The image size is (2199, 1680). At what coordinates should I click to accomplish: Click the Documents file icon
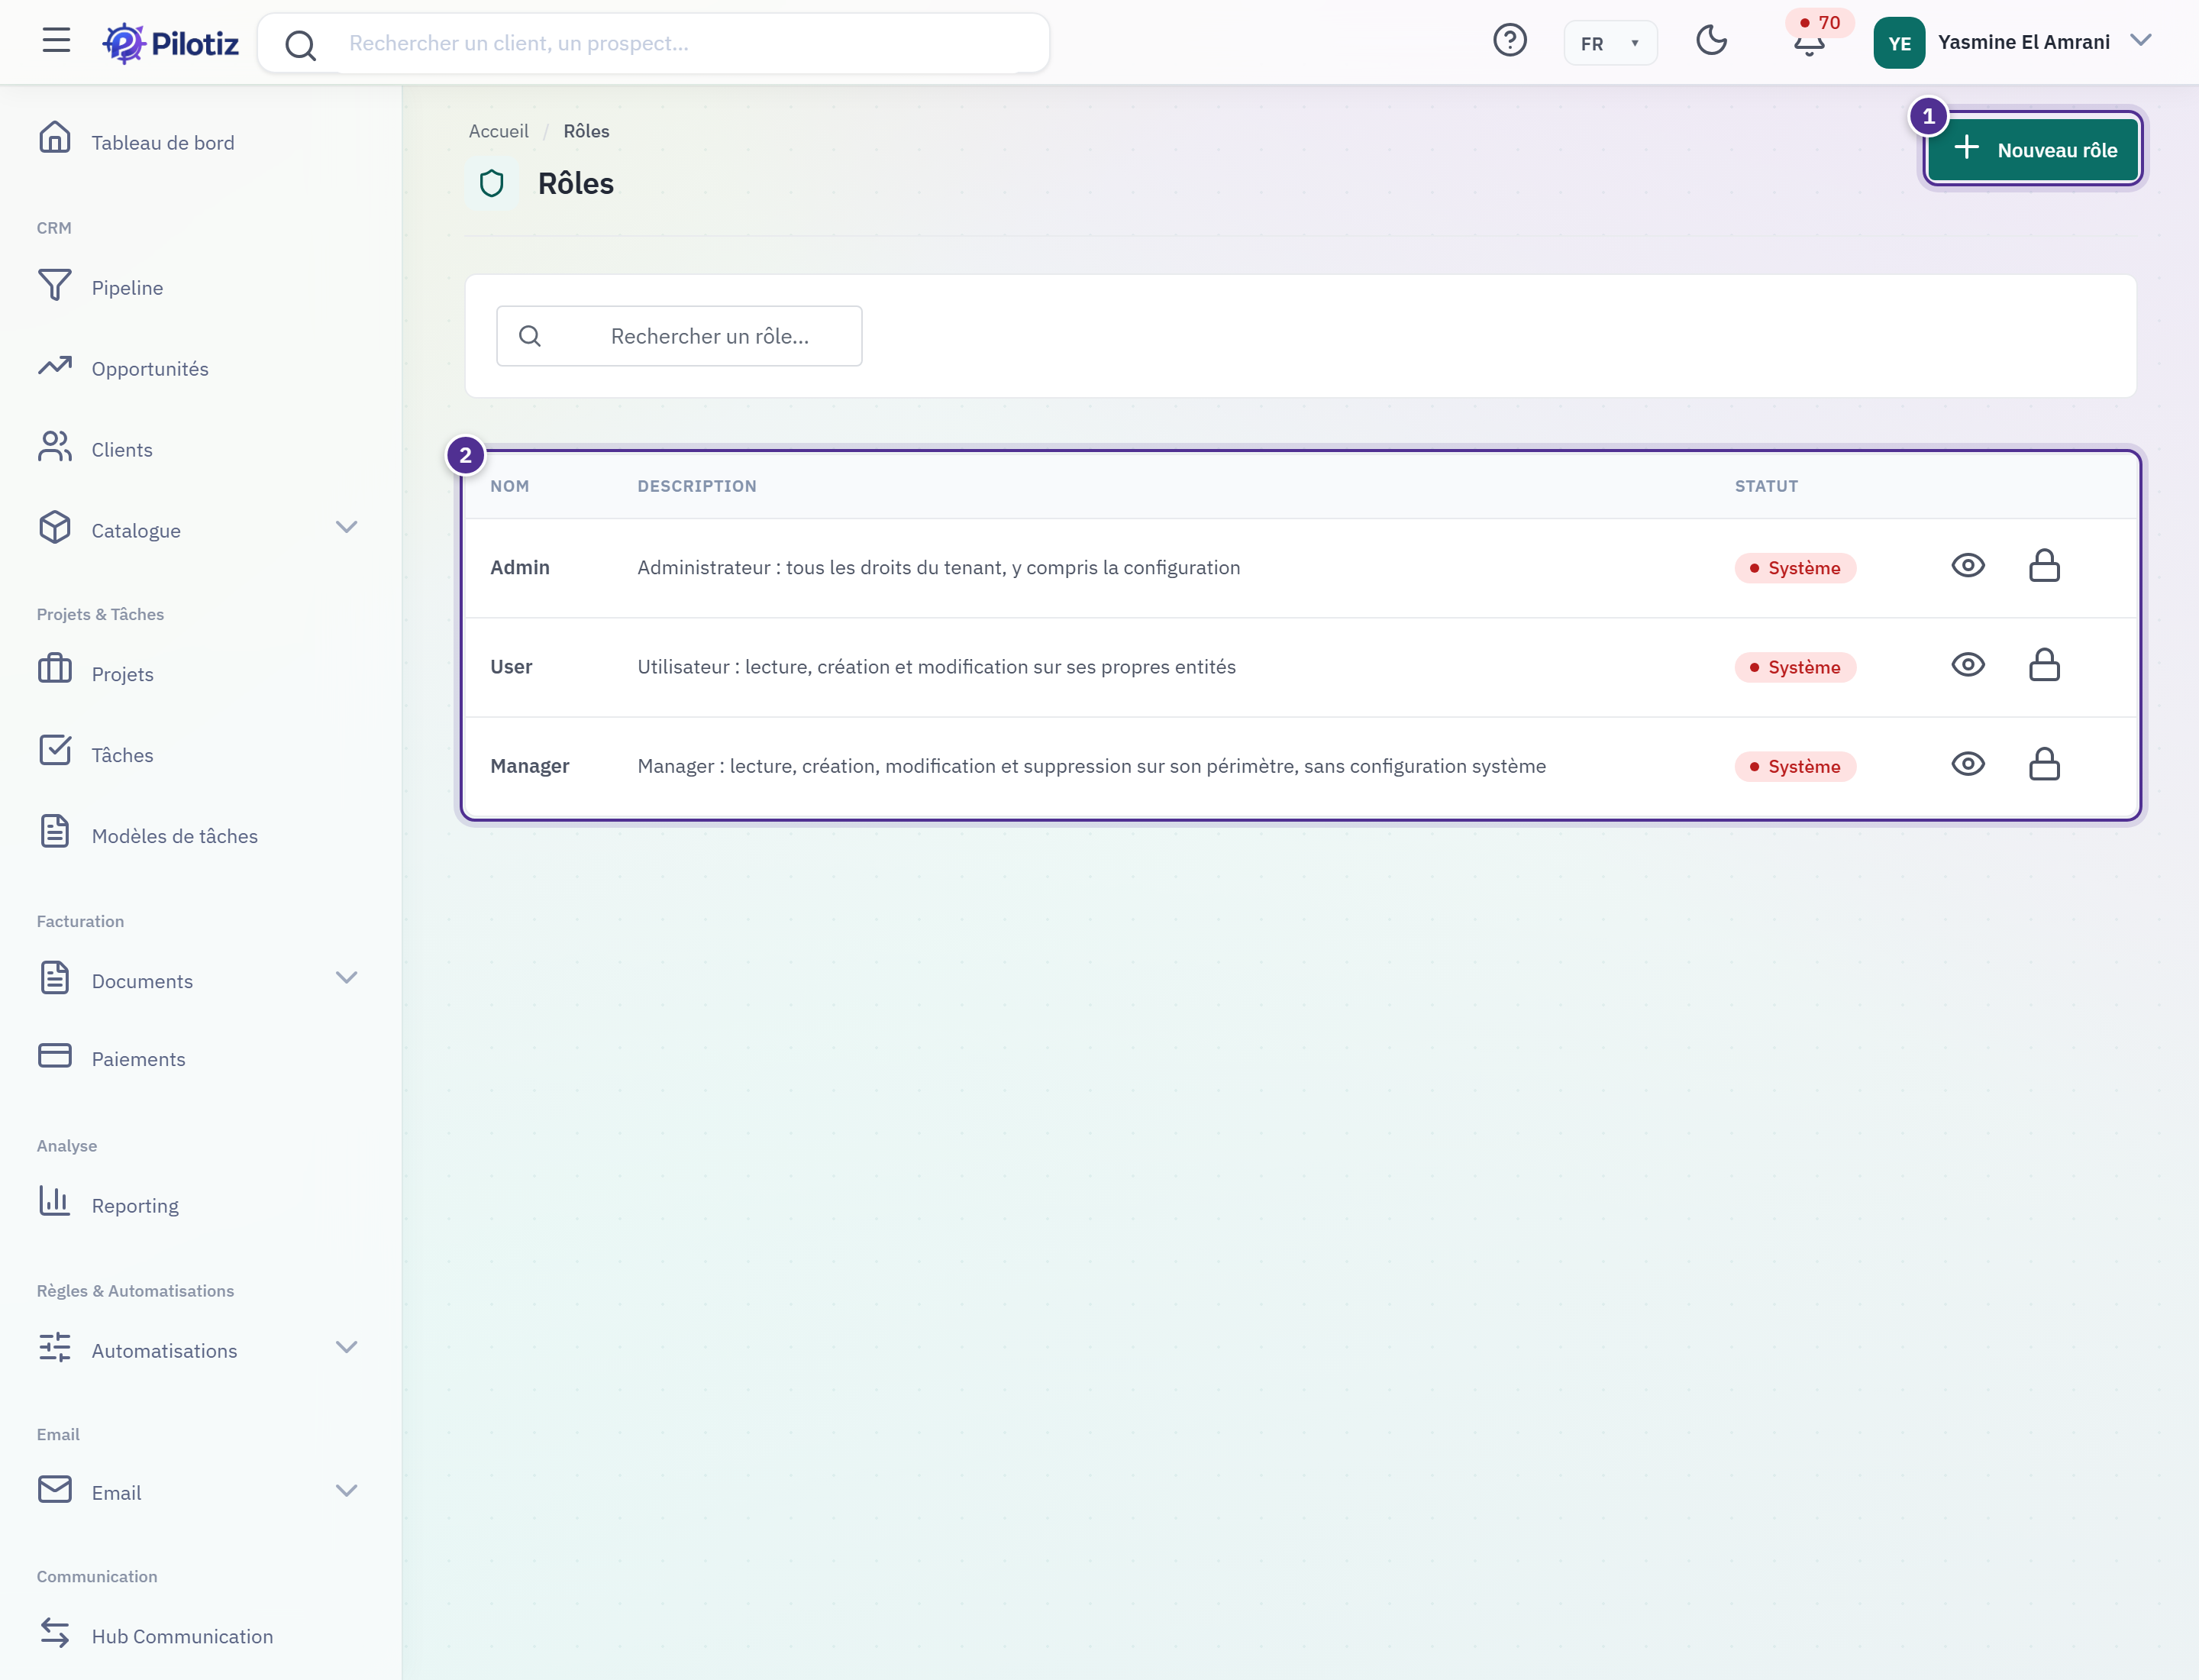click(x=55, y=978)
